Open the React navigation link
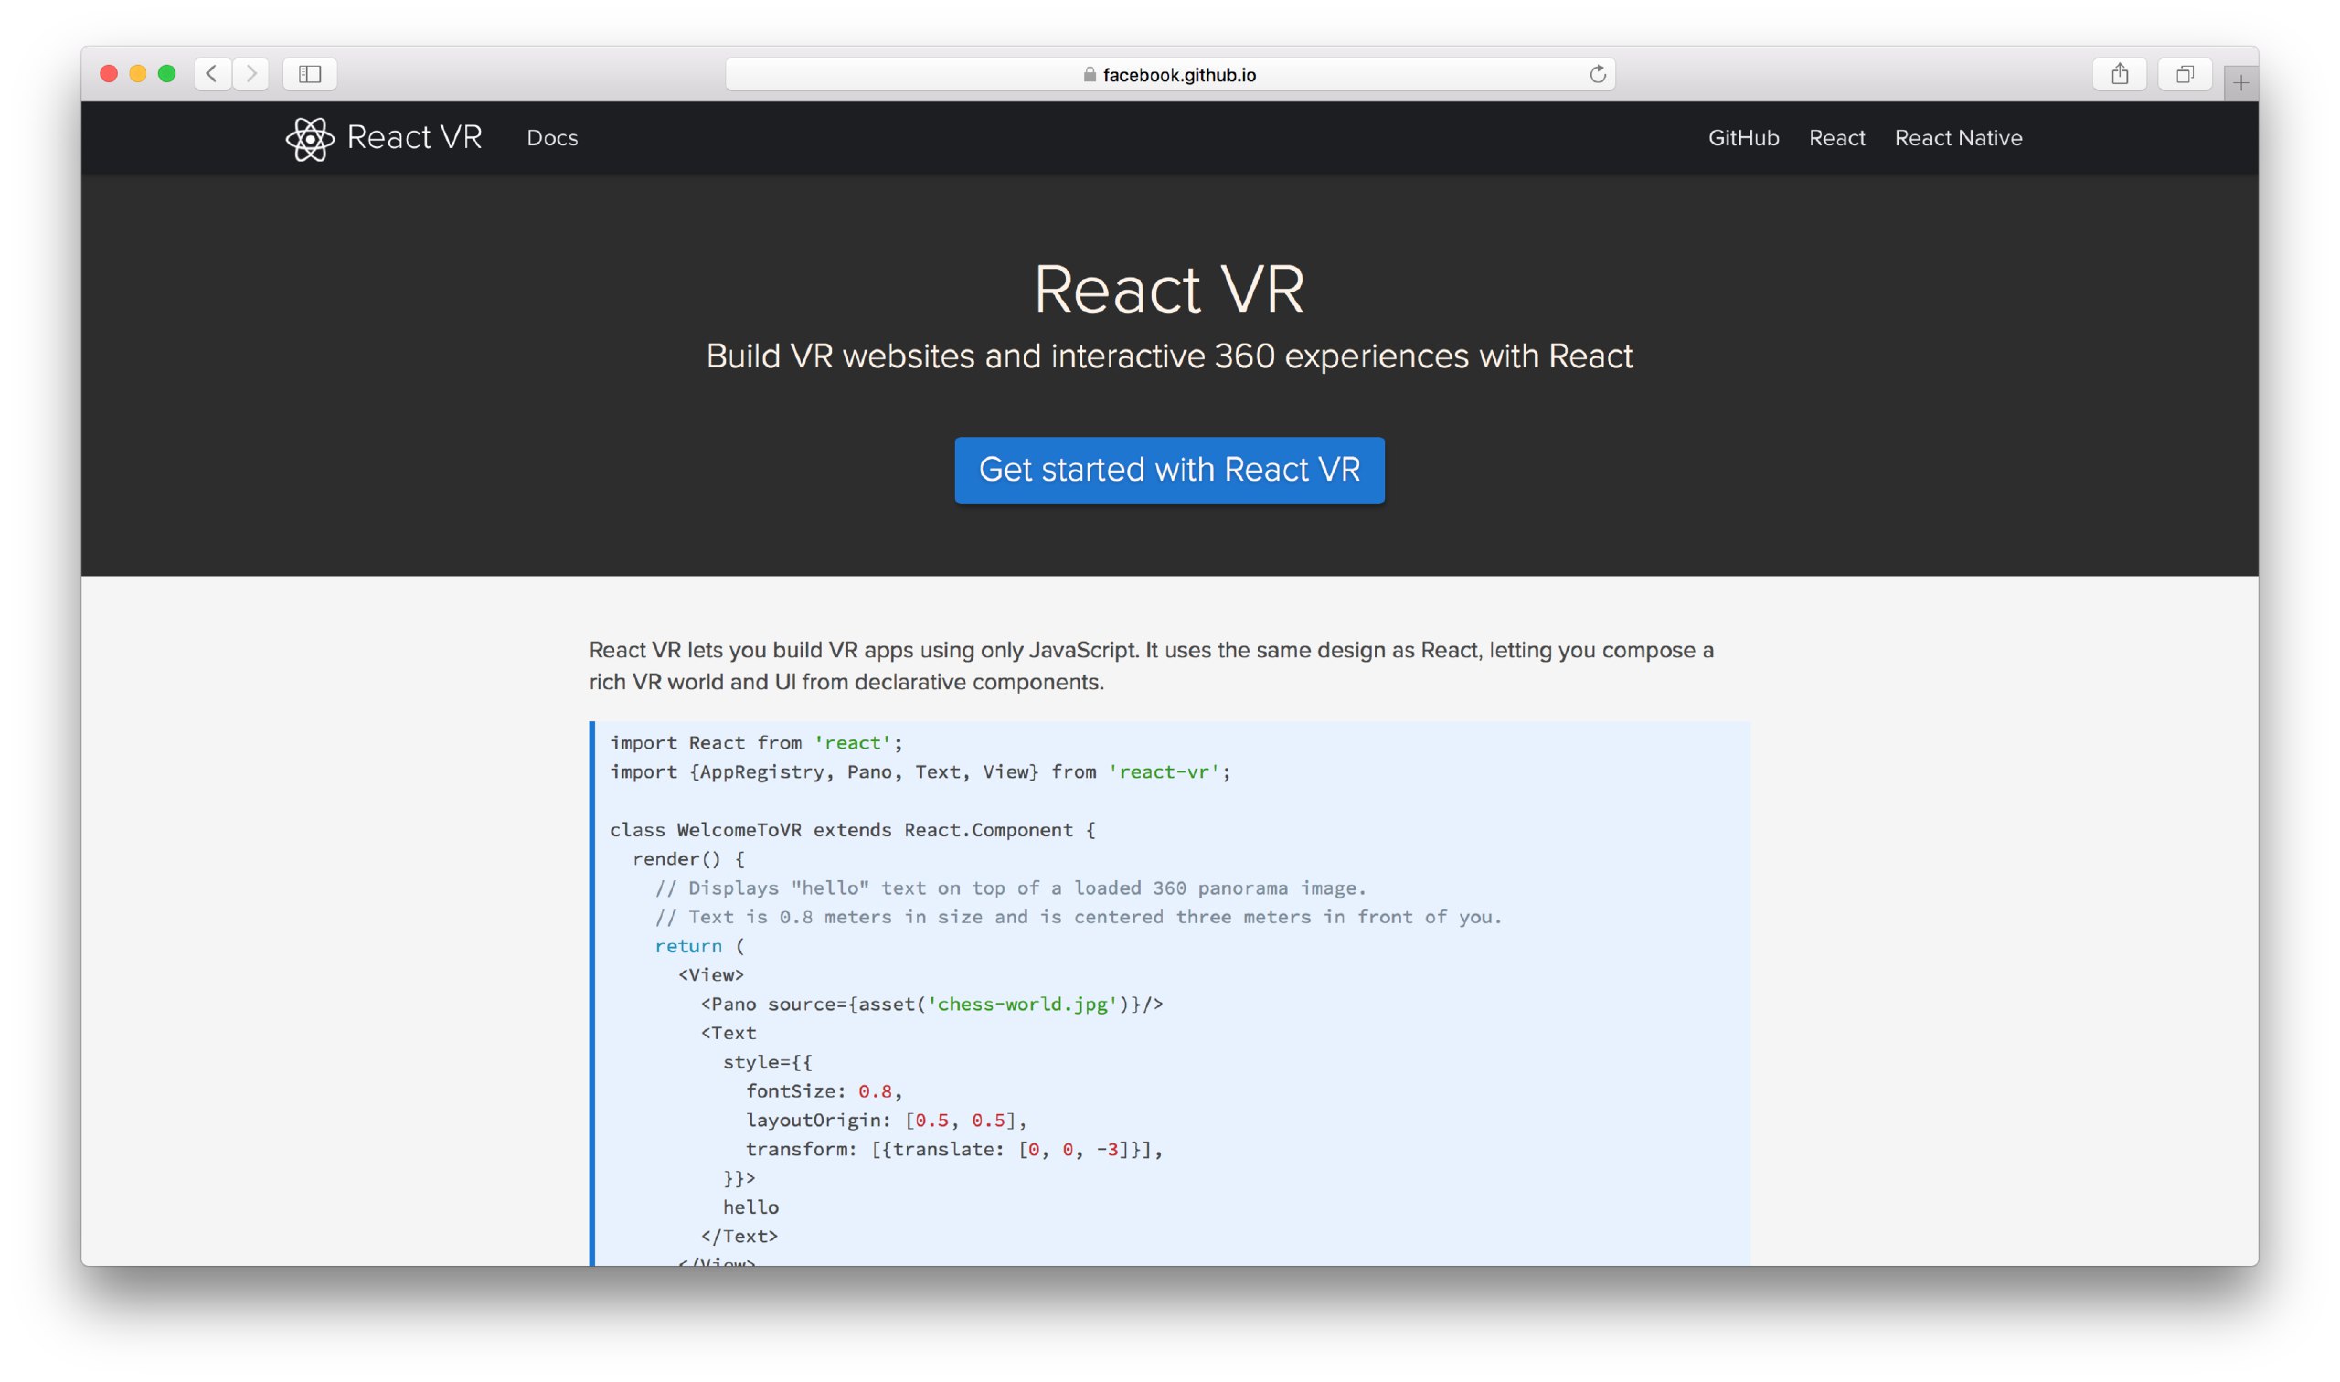The width and height of the screenshot is (2340, 1382). coord(1836,138)
